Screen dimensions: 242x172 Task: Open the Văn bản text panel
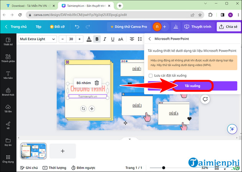coord(8,75)
